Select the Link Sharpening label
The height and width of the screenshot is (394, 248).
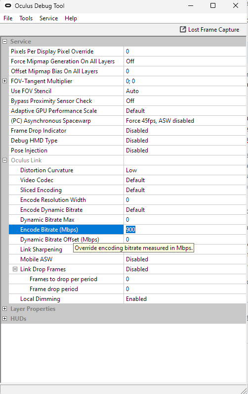(41, 249)
